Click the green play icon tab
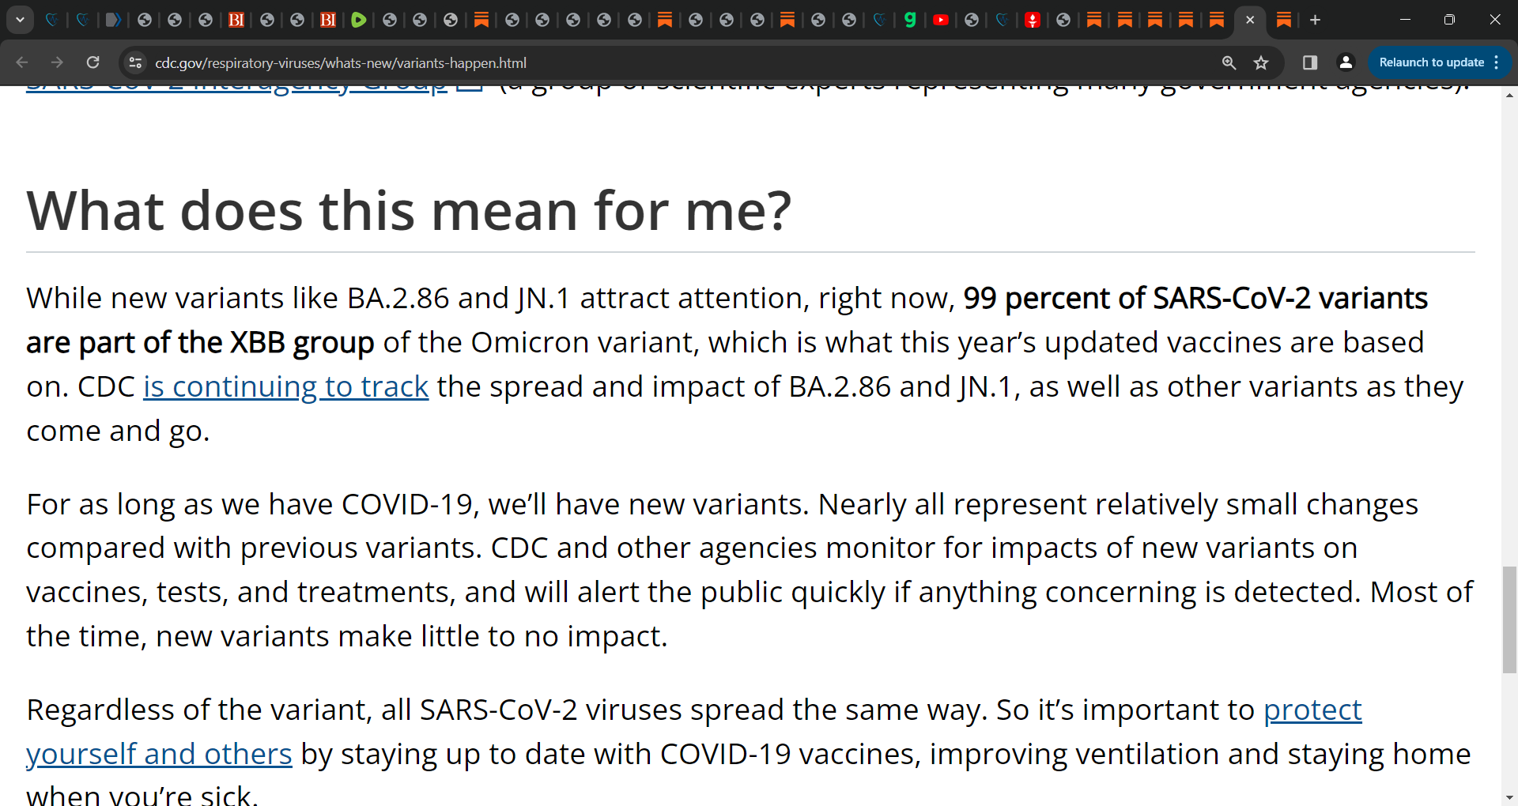Viewport: 1518px width, 806px height. [x=358, y=21]
